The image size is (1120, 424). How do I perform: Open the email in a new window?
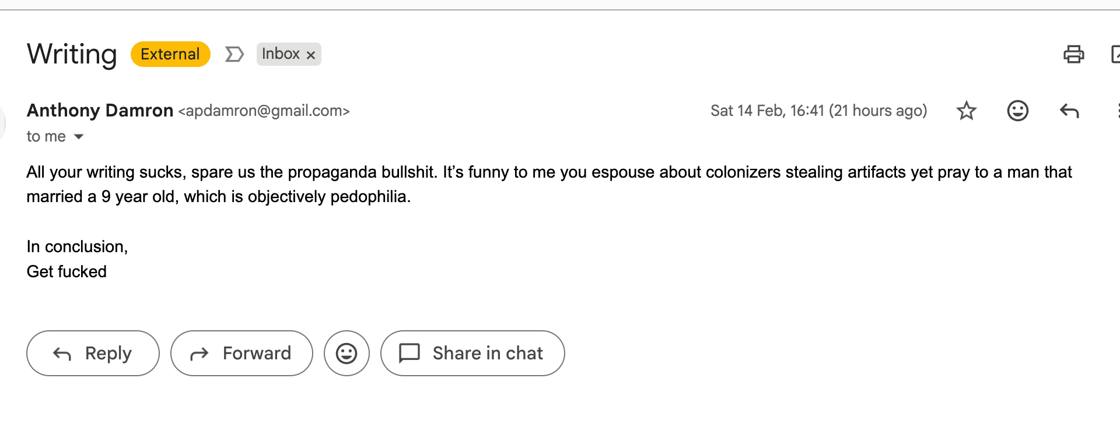[x=1115, y=54]
